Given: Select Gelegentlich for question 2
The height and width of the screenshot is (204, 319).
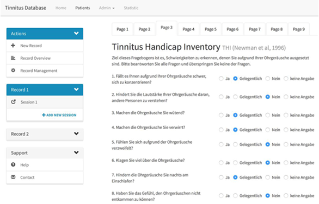Looking at the screenshot, I should pos(235,97).
